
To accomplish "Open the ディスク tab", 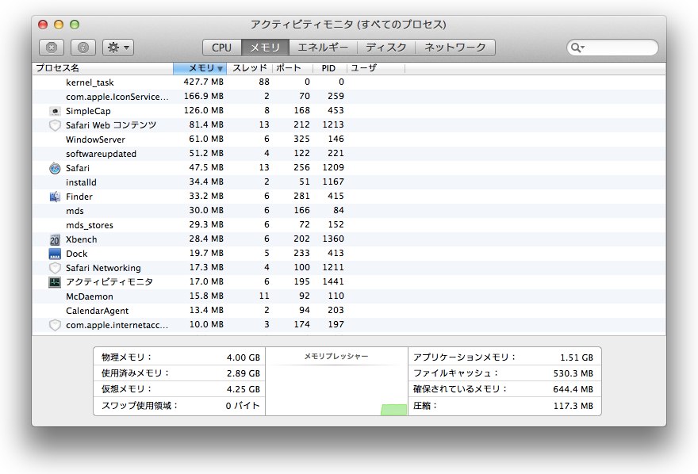I will pyautogui.click(x=386, y=48).
